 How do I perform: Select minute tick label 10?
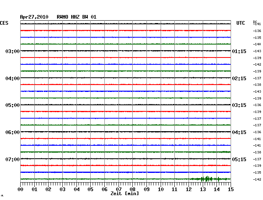click(161, 189)
